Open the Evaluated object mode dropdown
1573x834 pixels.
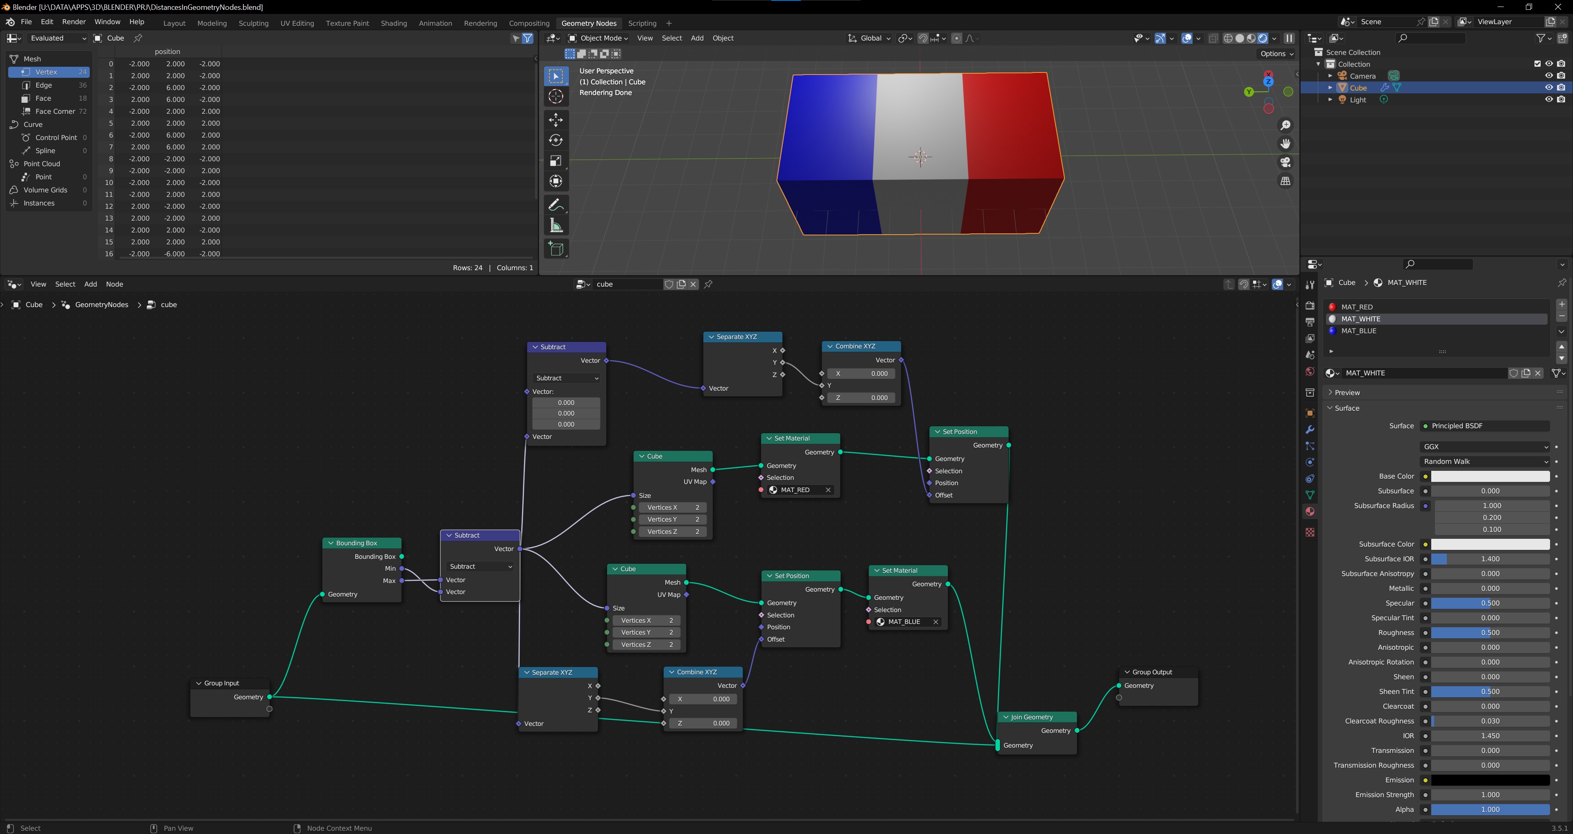(58, 38)
